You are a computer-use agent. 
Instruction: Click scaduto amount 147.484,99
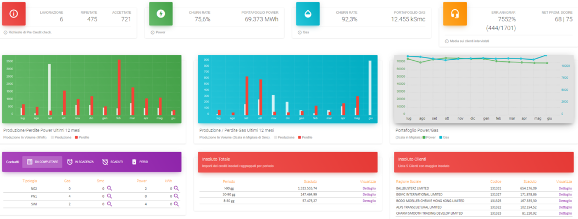(x=310, y=194)
